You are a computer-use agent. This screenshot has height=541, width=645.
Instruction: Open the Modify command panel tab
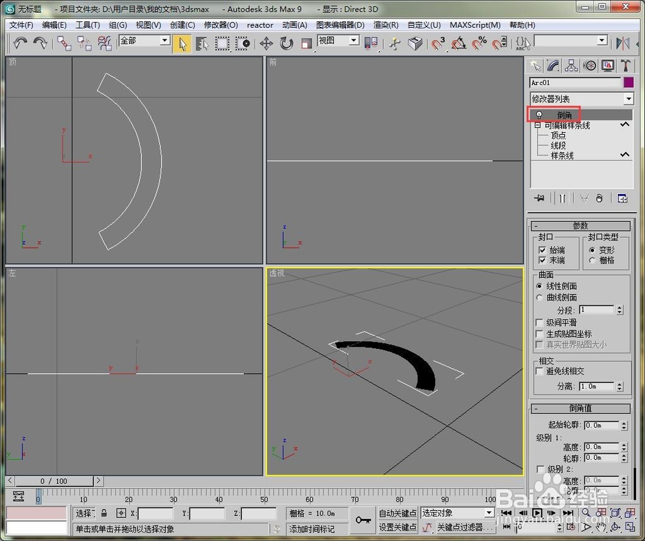point(553,66)
